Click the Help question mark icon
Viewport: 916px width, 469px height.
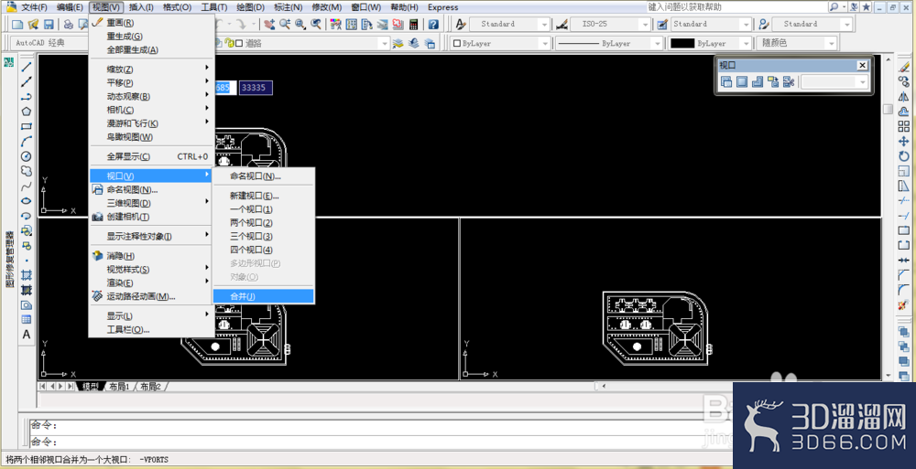click(x=433, y=24)
